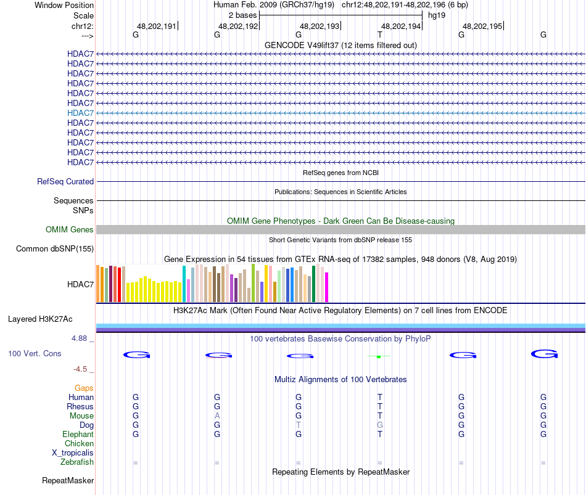The image size is (586, 495).
Task: Click 'Short Genetic Variants from dbSNP' title
Action: (340, 240)
